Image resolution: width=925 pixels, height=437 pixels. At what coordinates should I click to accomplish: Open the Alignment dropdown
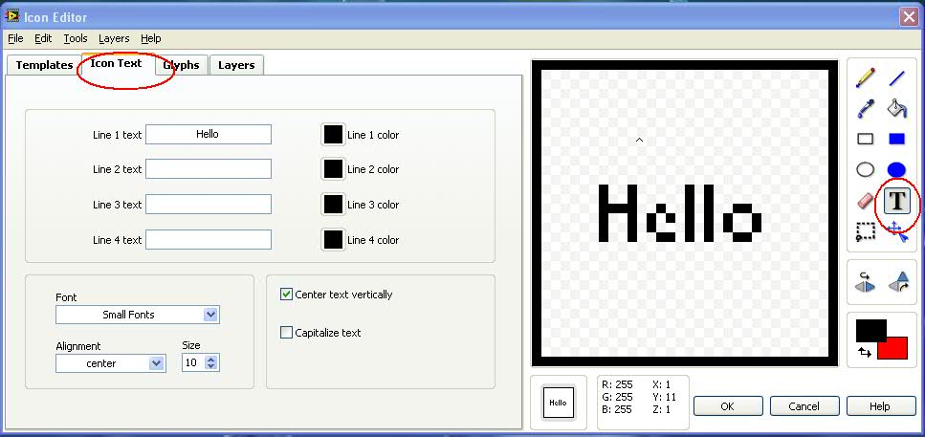click(156, 364)
